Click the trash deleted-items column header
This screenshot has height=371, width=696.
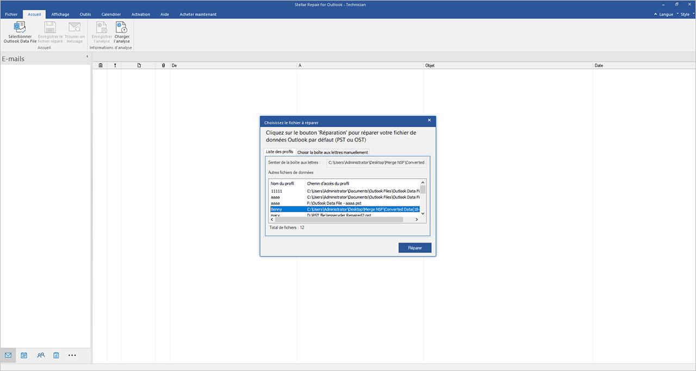pos(100,66)
